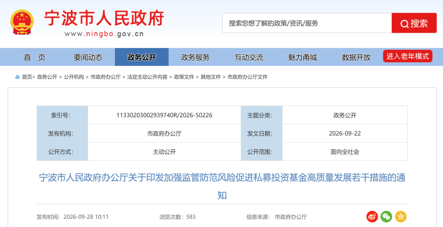Click the 发布机构 value 市政府办公厅 in the table
Viewport: 443px width, 227px height.
click(x=164, y=133)
